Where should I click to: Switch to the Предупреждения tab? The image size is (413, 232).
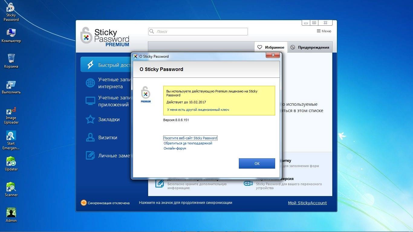[310, 47]
